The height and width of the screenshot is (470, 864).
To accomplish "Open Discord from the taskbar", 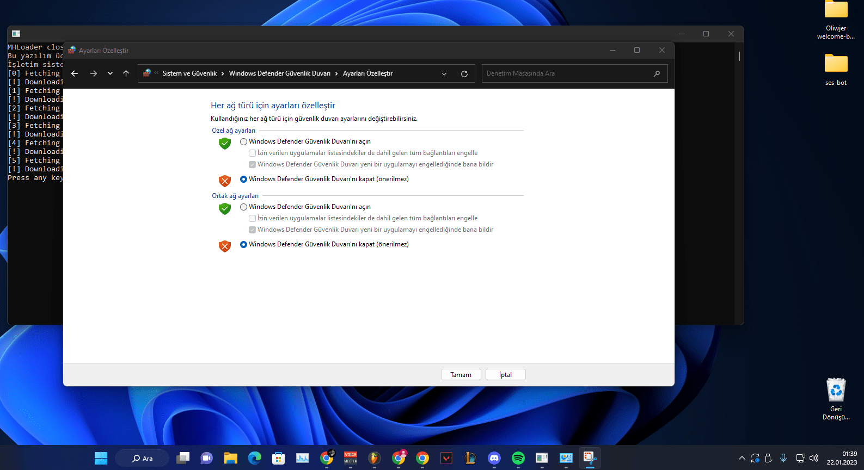I will [x=494, y=458].
